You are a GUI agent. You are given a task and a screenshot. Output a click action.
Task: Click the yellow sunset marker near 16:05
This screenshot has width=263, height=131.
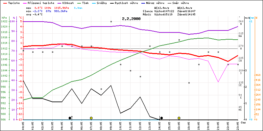coord(179,118)
